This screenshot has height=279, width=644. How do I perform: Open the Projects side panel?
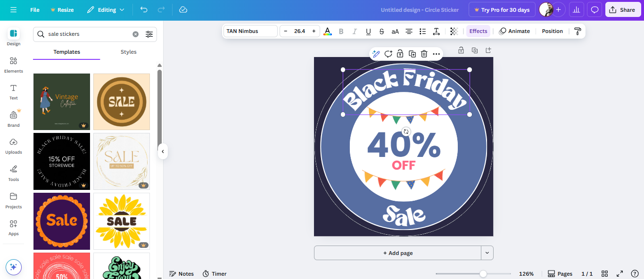pos(14,200)
